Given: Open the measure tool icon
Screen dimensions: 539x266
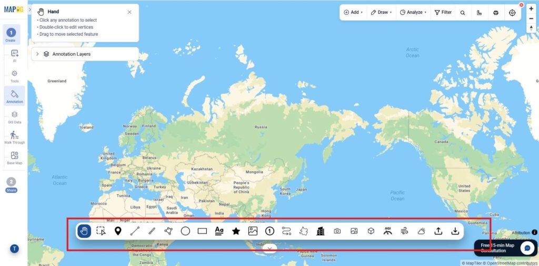Looking at the screenshot, I should (479, 13).
